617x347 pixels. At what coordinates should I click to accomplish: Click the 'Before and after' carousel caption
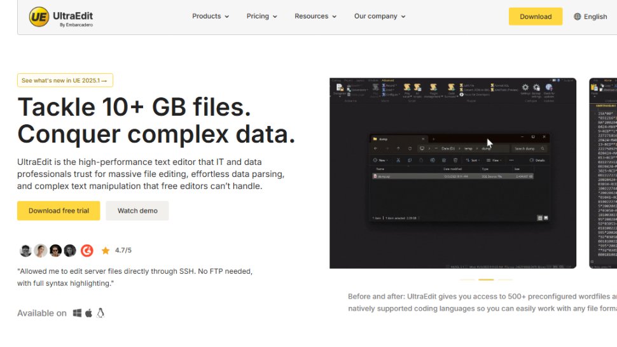(482, 302)
